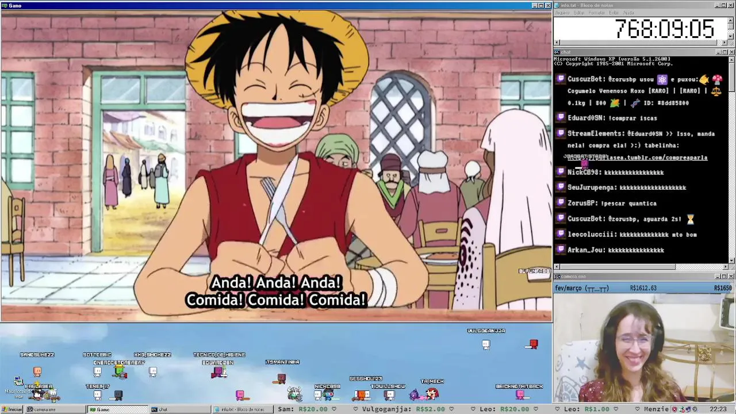Click the chat window scrollbar up arrow
This screenshot has width=736, height=414.
(x=731, y=59)
